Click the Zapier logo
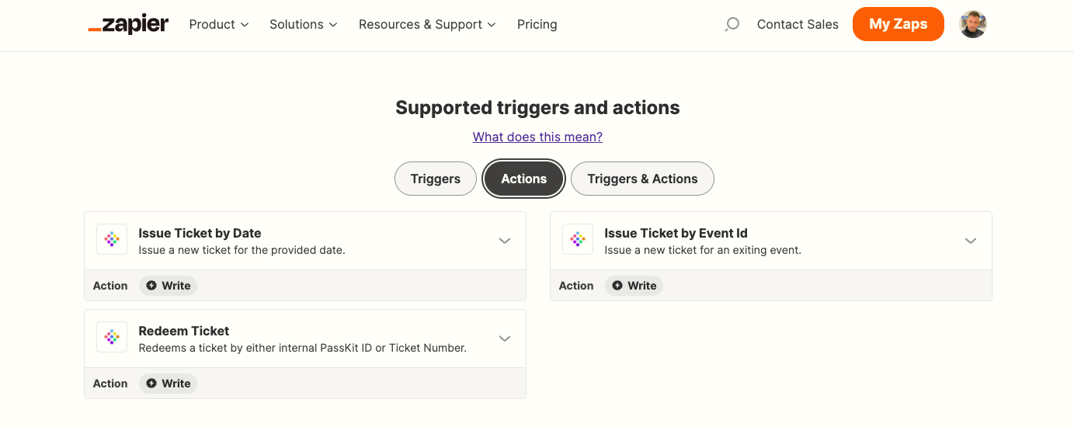 [128, 24]
